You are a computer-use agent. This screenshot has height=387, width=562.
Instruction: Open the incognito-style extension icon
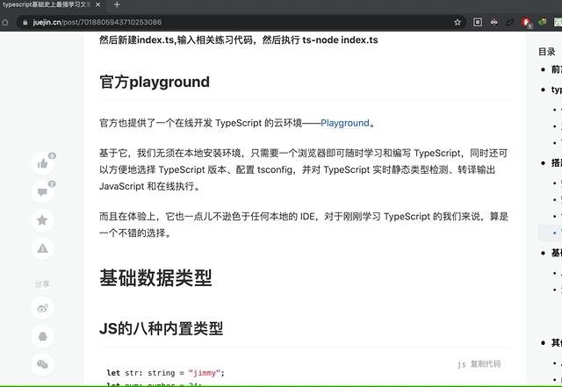coord(494,22)
